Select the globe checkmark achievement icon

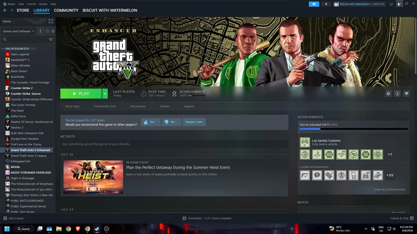click(x=305, y=154)
